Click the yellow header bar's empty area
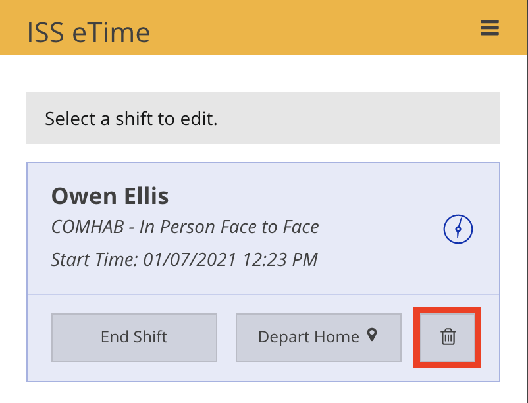Image resolution: width=528 pixels, height=403 pixels. click(x=316, y=28)
